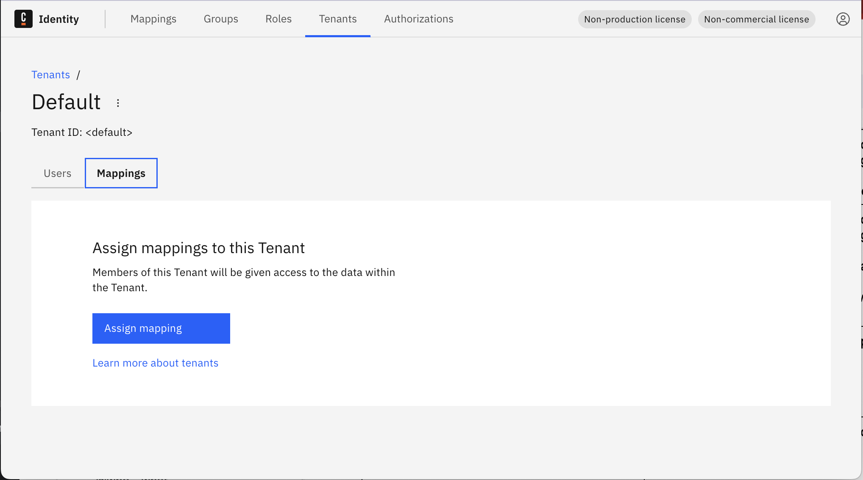Click the Assign mapping button
The image size is (863, 480).
pos(161,328)
